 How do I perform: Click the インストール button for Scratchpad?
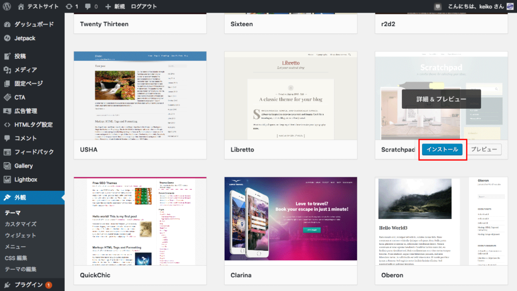(x=442, y=150)
